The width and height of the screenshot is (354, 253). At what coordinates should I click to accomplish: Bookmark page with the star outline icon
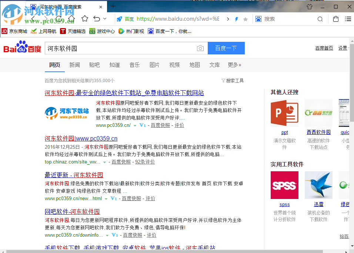[x=85, y=18]
